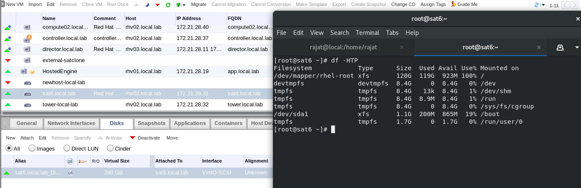The width and height of the screenshot is (581, 188).
Task: Select the Images radio button
Action: coord(32,148)
